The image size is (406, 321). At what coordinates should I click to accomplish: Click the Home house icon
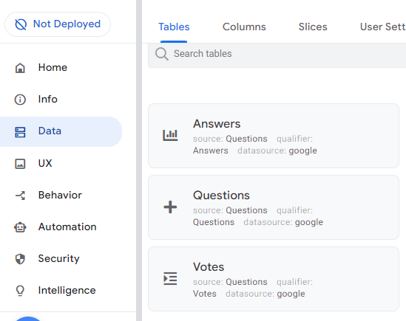click(20, 68)
